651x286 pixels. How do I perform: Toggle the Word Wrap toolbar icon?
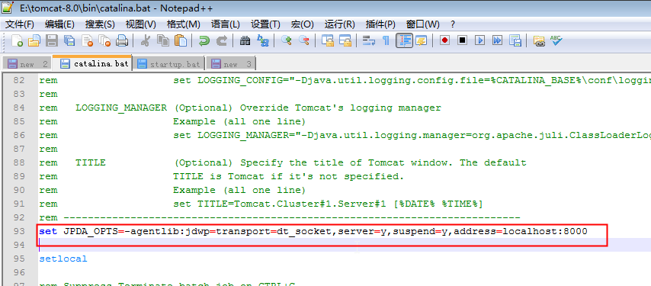click(369, 40)
